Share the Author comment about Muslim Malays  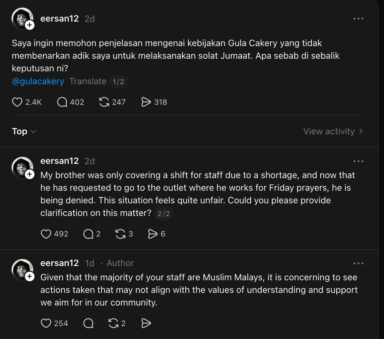(146, 323)
